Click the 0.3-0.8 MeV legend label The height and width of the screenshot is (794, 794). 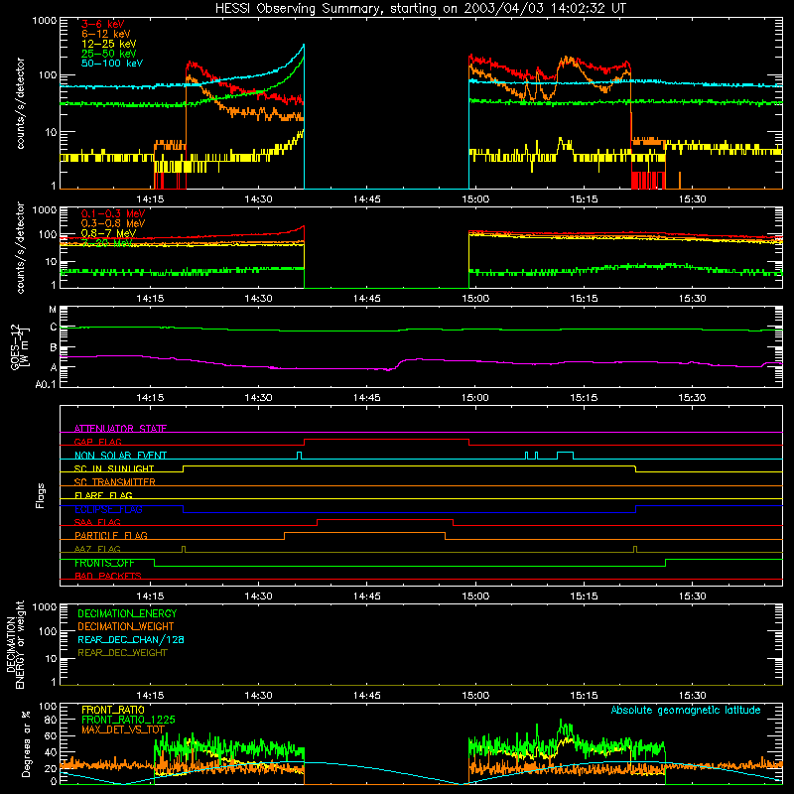pyautogui.click(x=113, y=223)
